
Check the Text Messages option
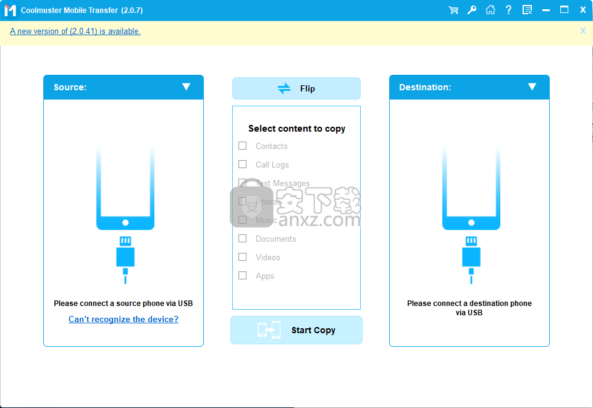pos(242,183)
